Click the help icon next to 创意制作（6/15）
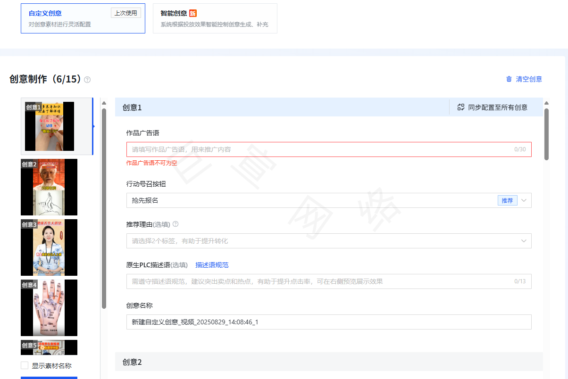The width and height of the screenshot is (568, 379). click(x=87, y=80)
